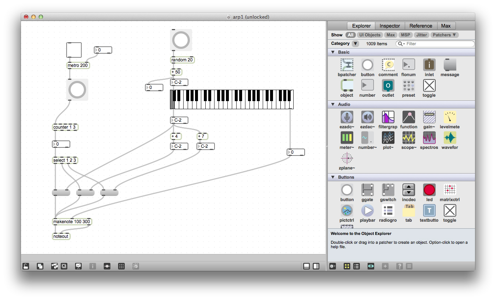Choose the pictctrl object icon
The image size is (496, 300).
347,211
